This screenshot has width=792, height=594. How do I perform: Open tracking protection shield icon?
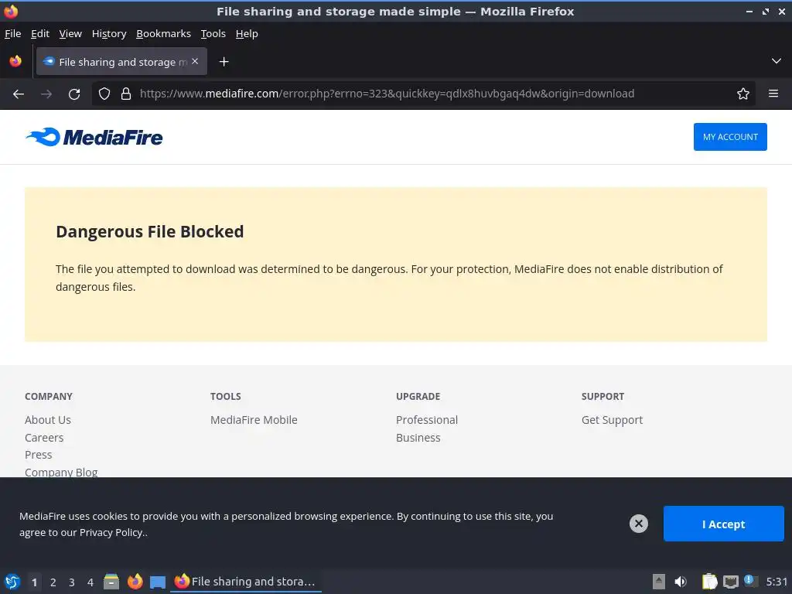pos(104,94)
